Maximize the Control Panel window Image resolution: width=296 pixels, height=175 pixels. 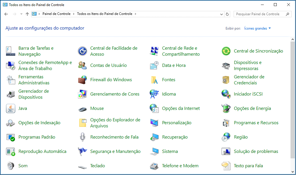(x=275, y=5)
